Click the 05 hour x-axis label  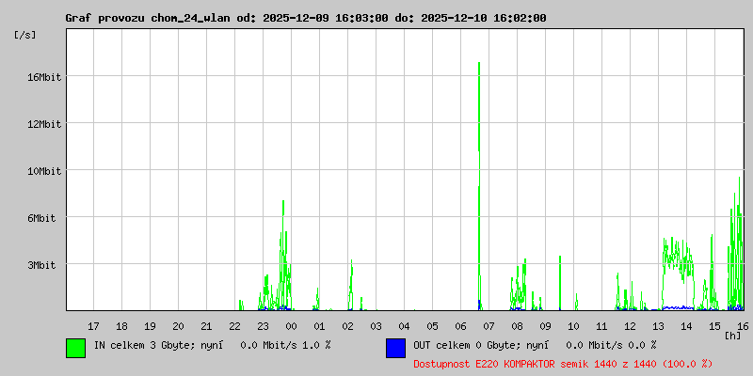pyautogui.click(x=433, y=326)
